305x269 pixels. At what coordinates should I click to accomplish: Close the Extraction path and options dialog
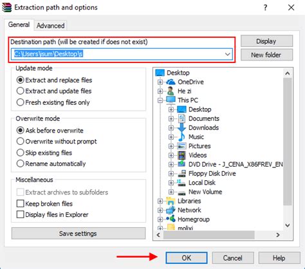[291, 8]
